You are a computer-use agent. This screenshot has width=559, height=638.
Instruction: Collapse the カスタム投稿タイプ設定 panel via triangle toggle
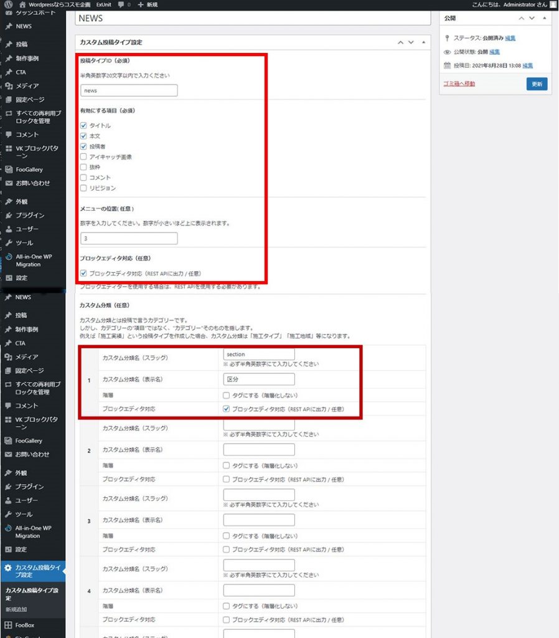point(423,42)
